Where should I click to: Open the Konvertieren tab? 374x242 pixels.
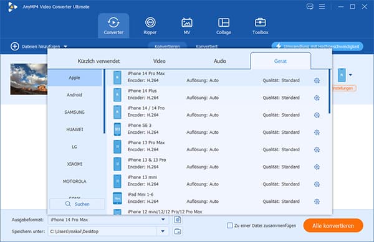pyautogui.click(x=167, y=46)
